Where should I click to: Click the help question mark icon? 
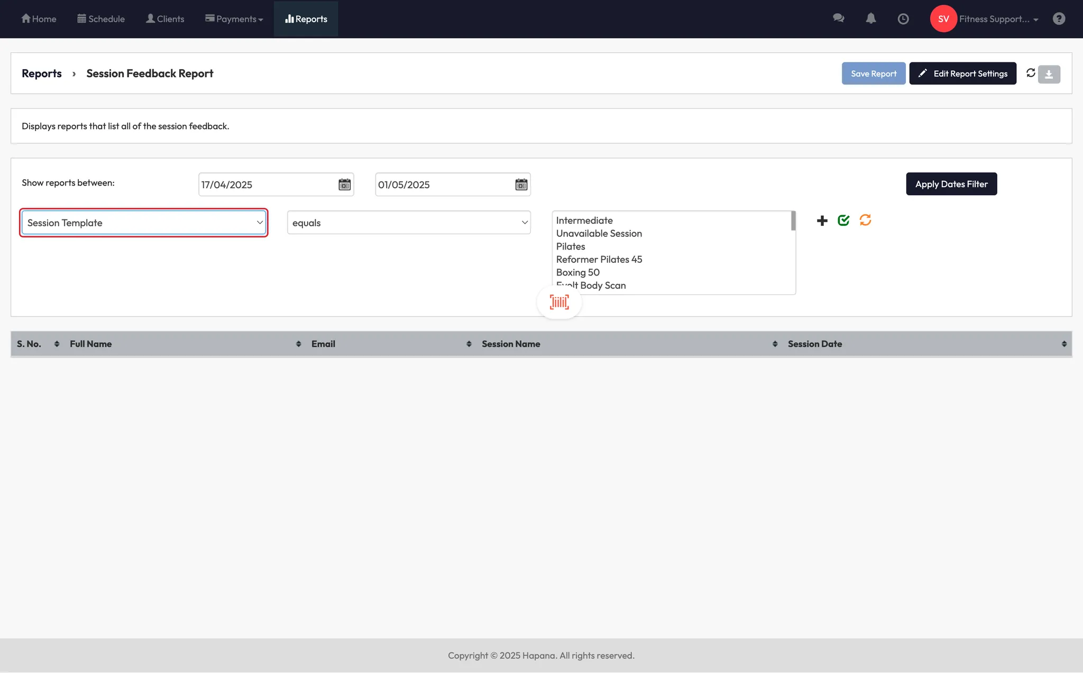[1059, 19]
